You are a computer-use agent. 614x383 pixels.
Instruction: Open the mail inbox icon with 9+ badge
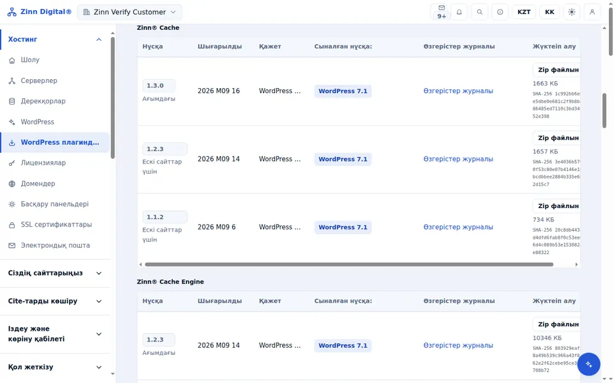pos(441,12)
